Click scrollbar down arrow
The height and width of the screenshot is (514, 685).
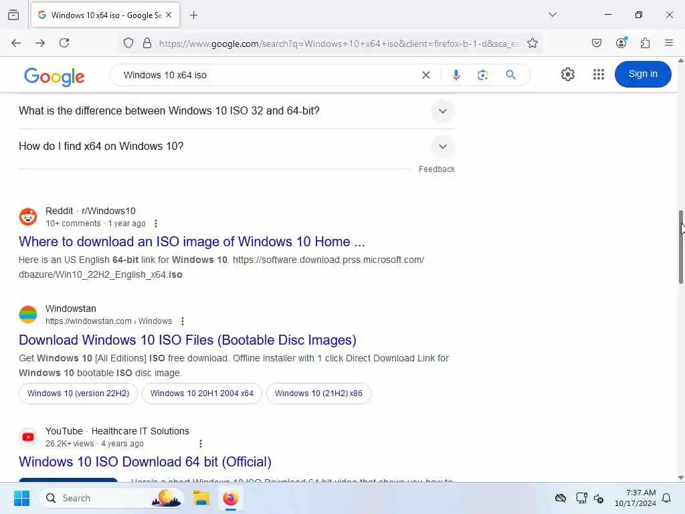(x=680, y=478)
